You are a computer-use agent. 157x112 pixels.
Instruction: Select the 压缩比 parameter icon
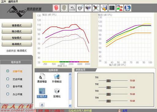click(x=57, y=93)
